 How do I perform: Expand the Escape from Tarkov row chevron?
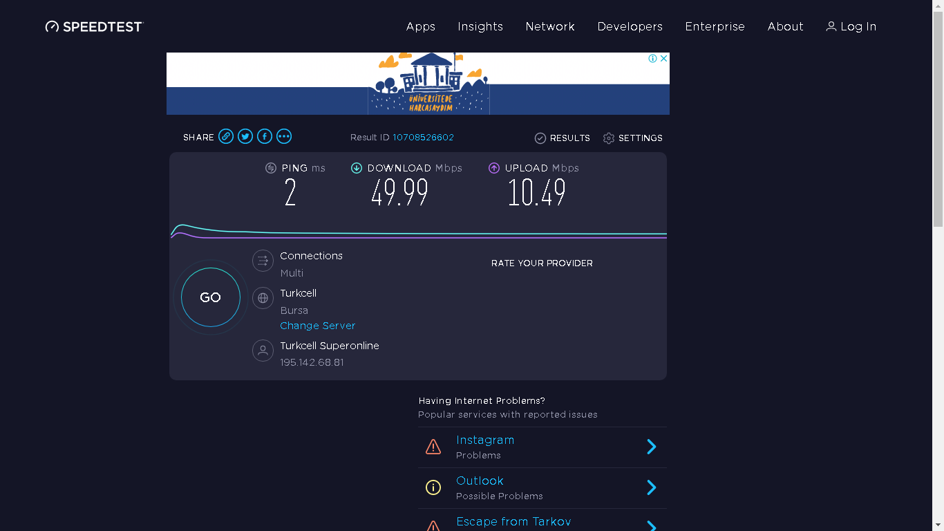pyautogui.click(x=651, y=526)
